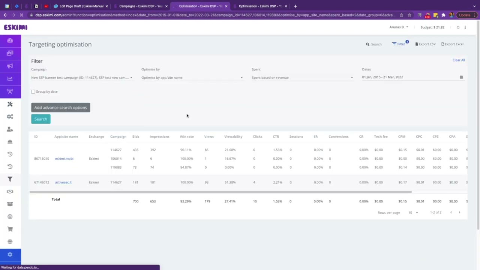Toggle the bookmark star in the address bar
This screenshot has height=270, width=480.
coord(409,15)
